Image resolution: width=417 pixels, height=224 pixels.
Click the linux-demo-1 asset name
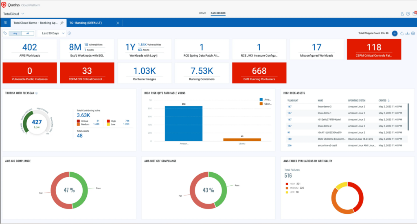325,113
